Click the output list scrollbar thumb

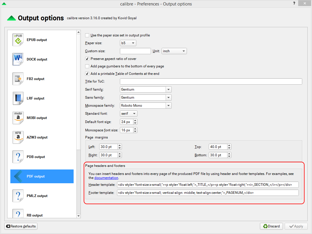click(79, 92)
